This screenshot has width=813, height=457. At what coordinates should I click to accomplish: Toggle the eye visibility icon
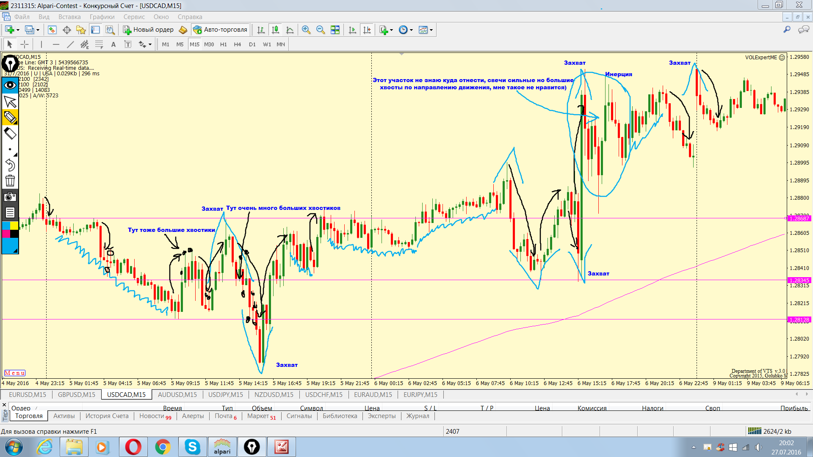click(10, 85)
